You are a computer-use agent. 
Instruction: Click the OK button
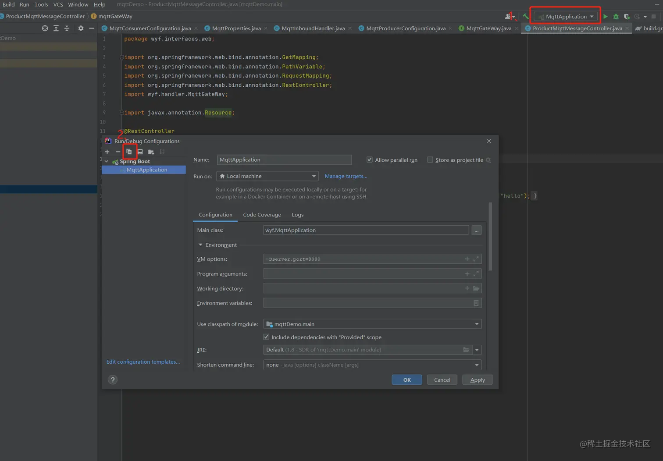tap(407, 380)
